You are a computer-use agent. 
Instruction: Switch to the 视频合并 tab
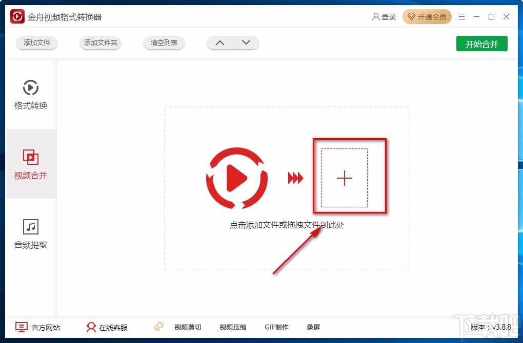[x=31, y=164]
